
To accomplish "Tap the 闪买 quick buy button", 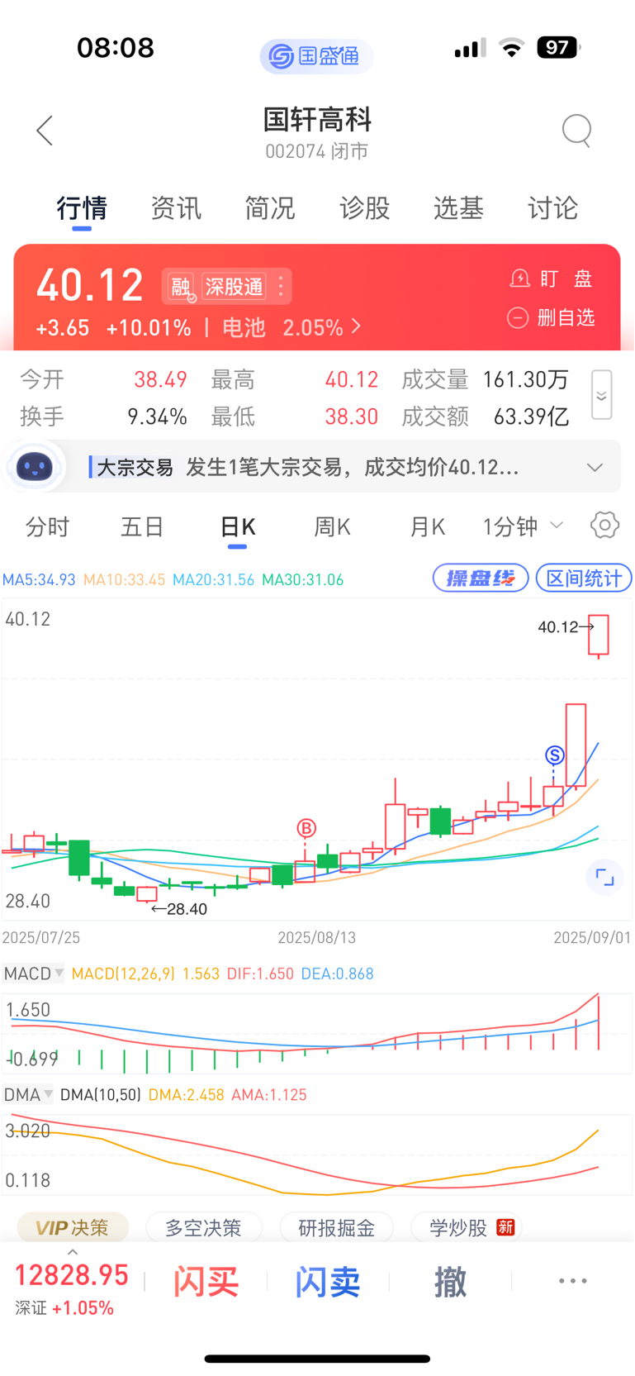I will click(206, 1282).
